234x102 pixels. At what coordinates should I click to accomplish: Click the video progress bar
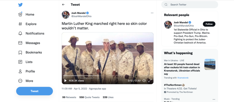tap(108, 76)
